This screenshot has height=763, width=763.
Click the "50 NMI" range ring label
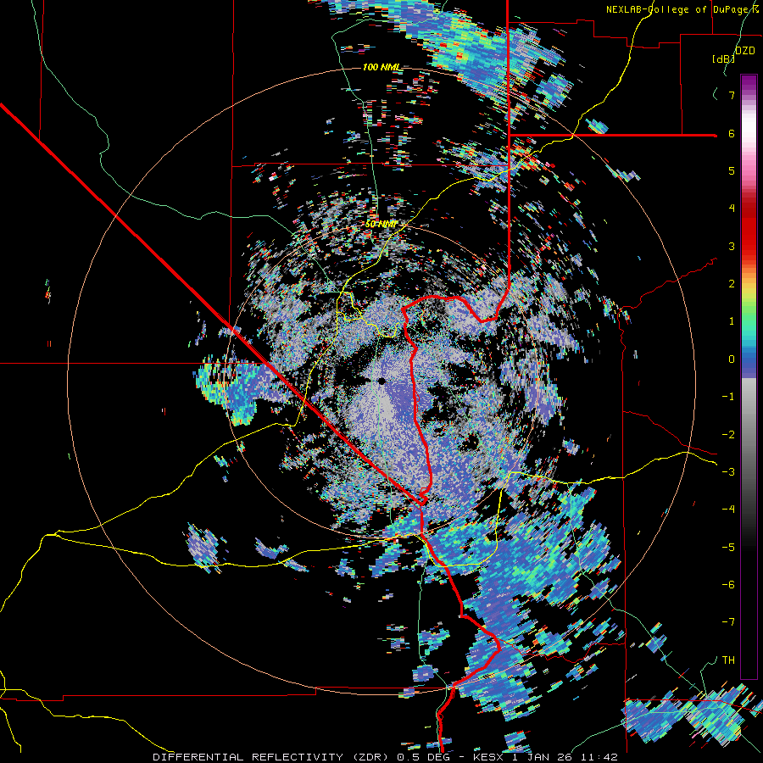pyautogui.click(x=381, y=225)
